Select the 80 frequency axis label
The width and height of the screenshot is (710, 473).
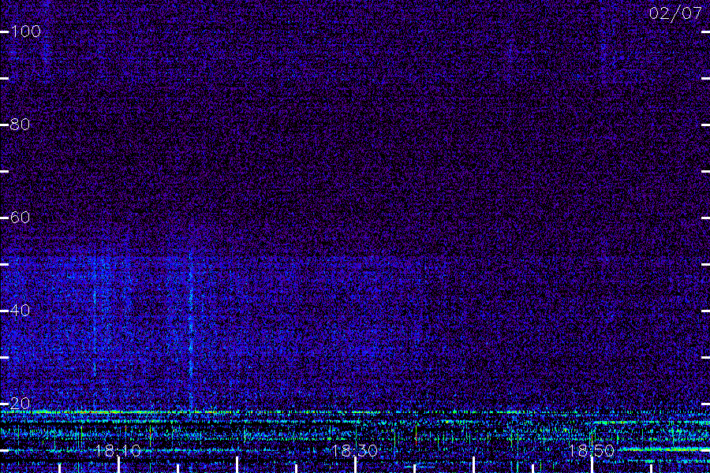[x=20, y=125]
